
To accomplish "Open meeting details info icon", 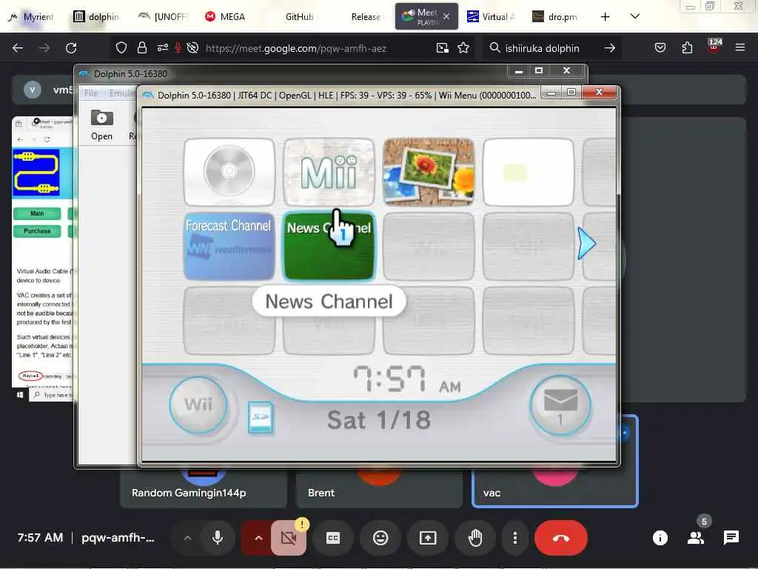I will click(660, 538).
